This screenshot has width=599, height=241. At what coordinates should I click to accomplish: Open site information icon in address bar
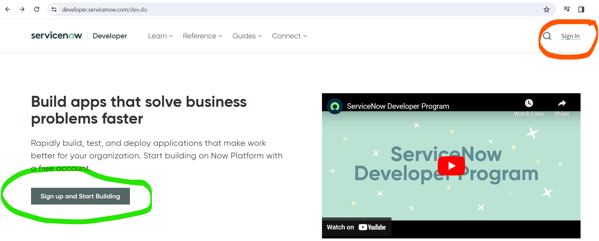(x=54, y=10)
